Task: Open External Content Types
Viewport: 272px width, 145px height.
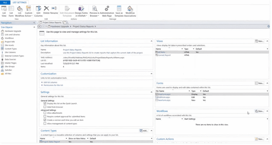Action: (14, 56)
